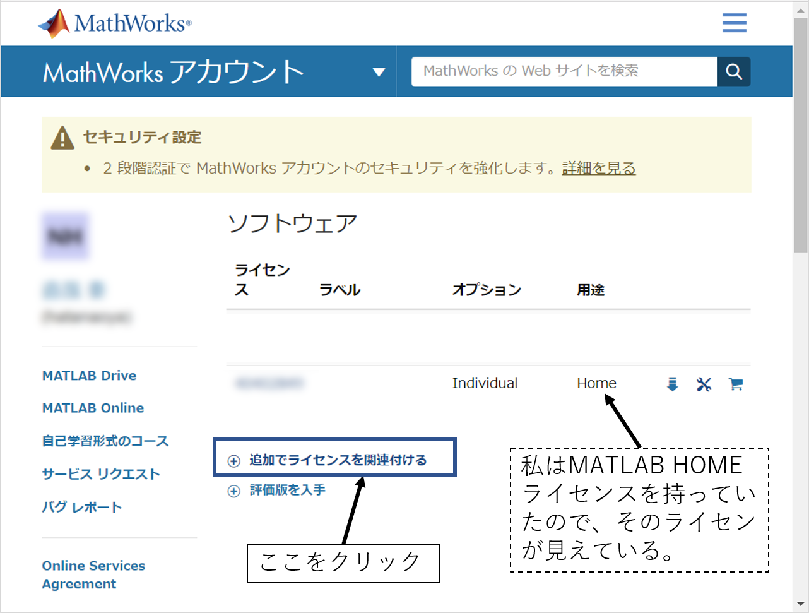This screenshot has height=613, width=809.
Task: Click the blurred profile avatar image
Action: 66,236
